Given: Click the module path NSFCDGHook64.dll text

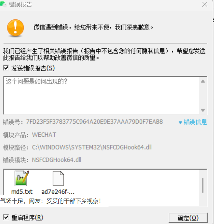Looking at the screenshot, I should click(92, 147).
